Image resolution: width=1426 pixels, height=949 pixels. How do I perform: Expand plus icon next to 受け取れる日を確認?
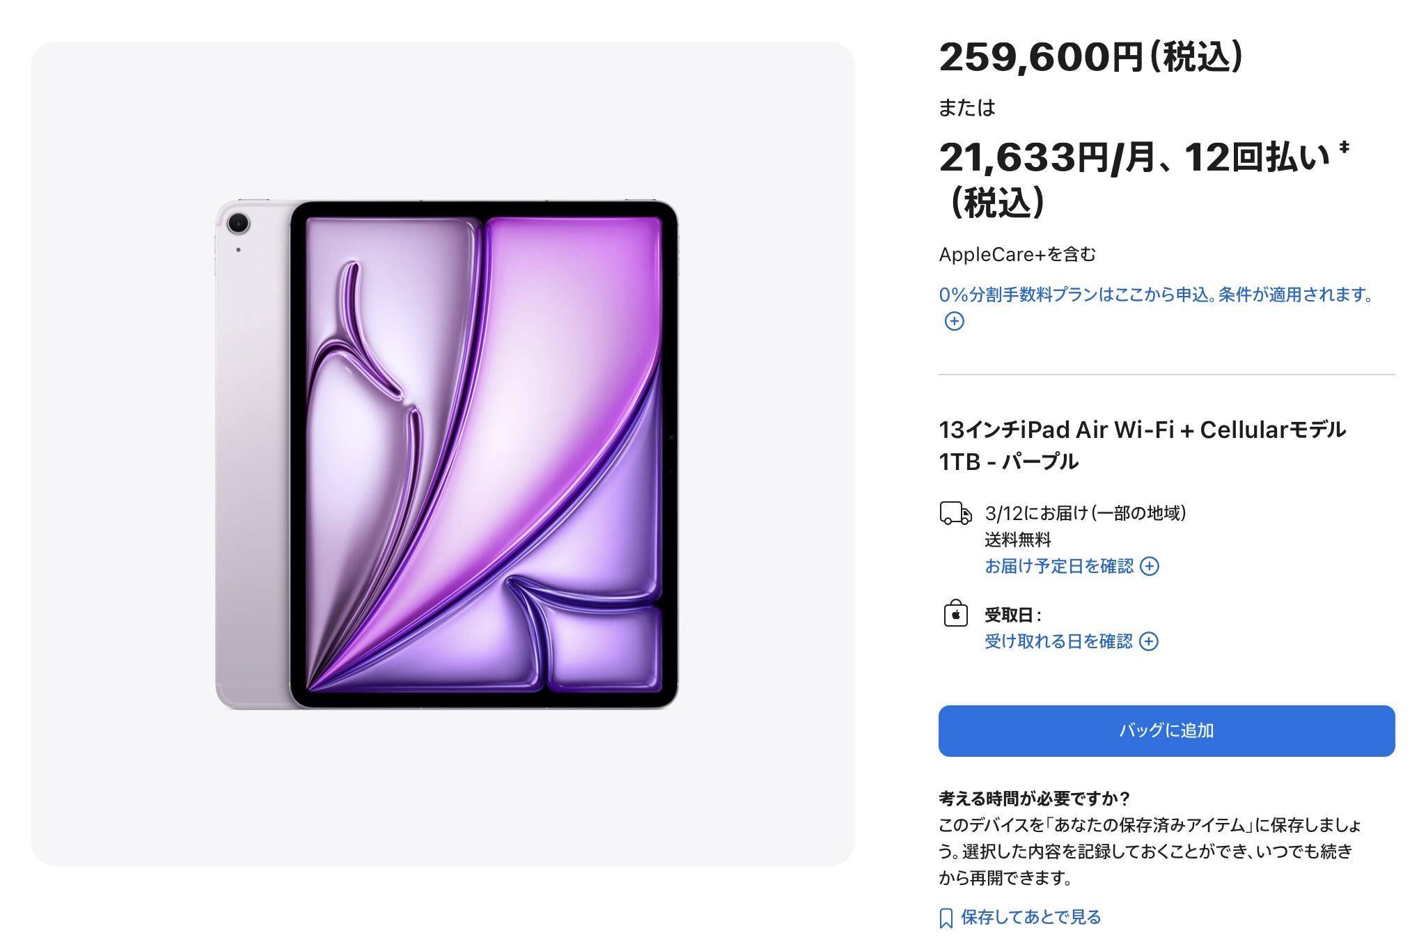point(1149,641)
